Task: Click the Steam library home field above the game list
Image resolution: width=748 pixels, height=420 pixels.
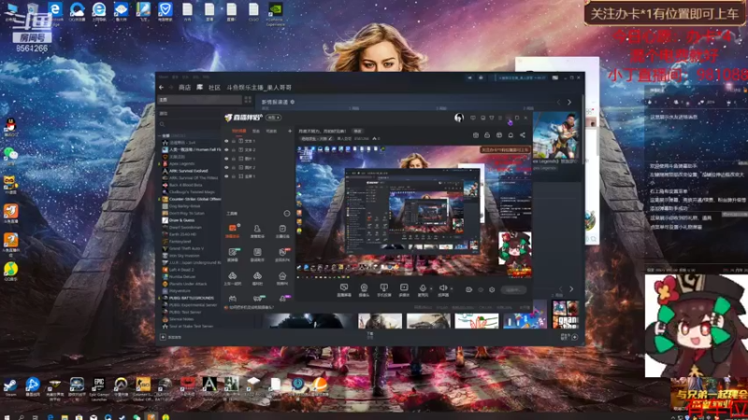Action: point(200,100)
